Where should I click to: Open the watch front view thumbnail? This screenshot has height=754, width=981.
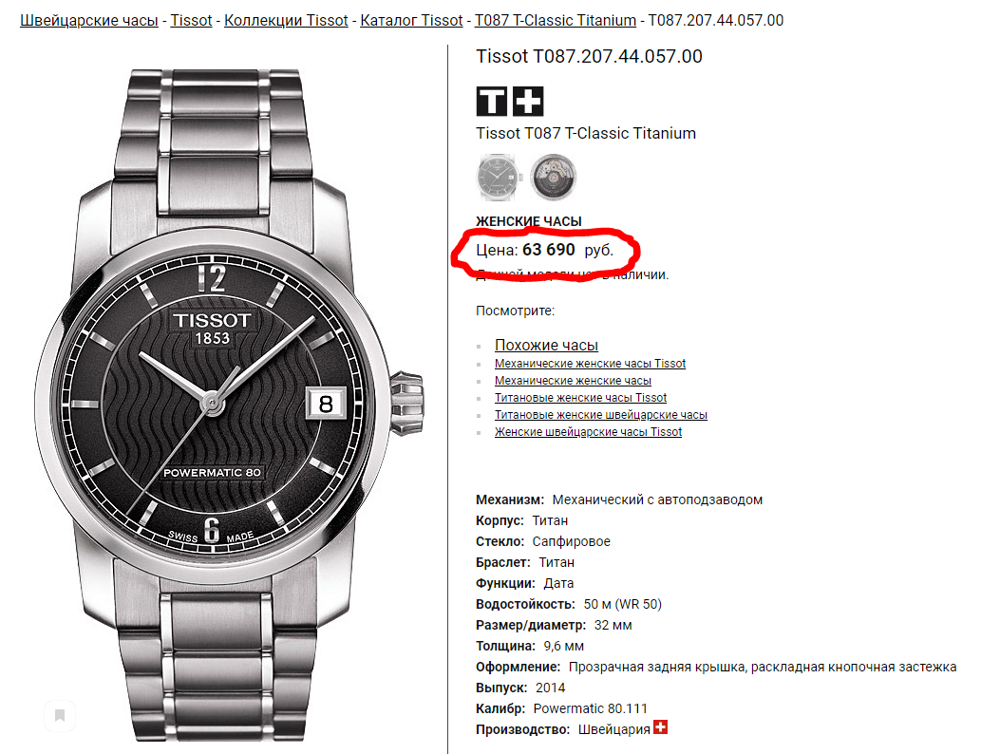499,177
